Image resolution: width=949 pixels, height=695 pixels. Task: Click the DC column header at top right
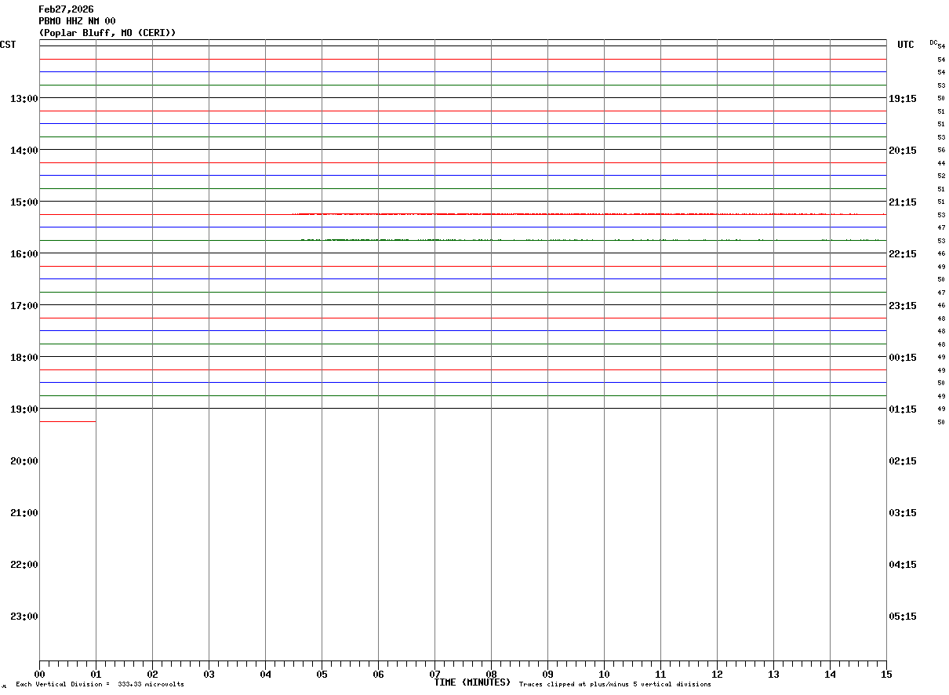tap(933, 42)
